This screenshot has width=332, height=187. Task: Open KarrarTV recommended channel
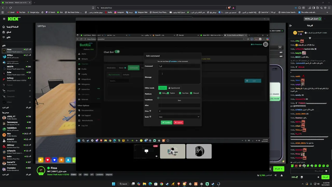click(16, 163)
